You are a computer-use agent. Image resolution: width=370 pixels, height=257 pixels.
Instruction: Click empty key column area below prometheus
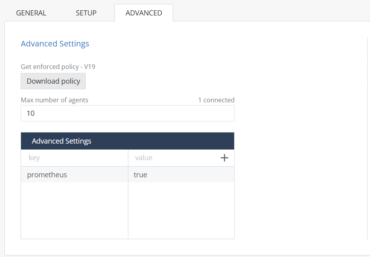pyautogui.click(x=74, y=210)
